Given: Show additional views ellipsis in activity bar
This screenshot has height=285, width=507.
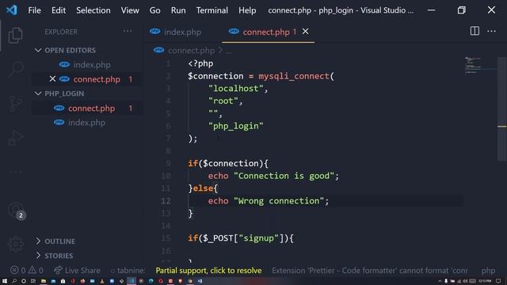Looking at the screenshot, I should pyautogui.click(x=15, y=173).
